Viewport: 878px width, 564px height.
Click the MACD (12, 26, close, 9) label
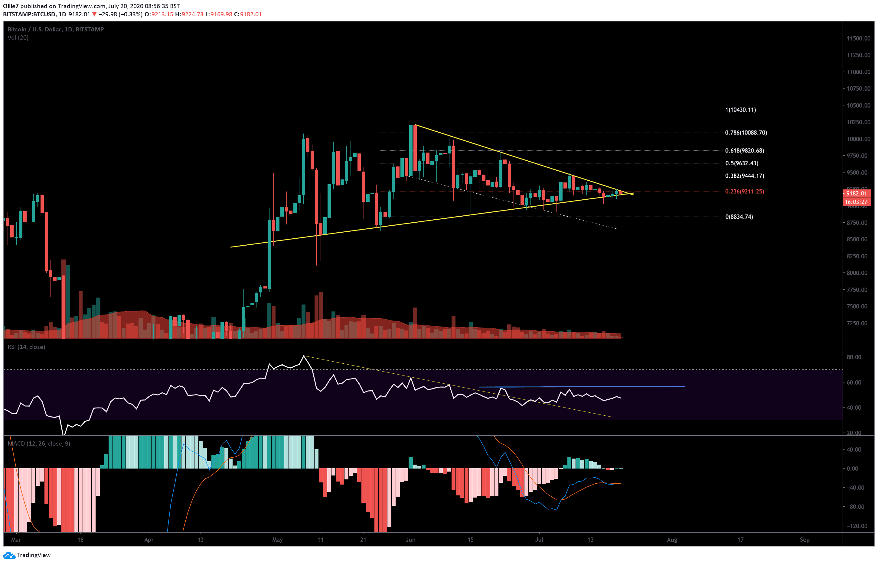39,443
